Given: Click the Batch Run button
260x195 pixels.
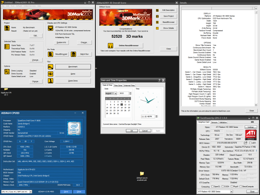Looking at the screenshot, I should tap(84, 54).
